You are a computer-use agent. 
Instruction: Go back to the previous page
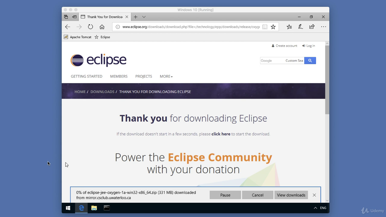click(x=68, y=27)
